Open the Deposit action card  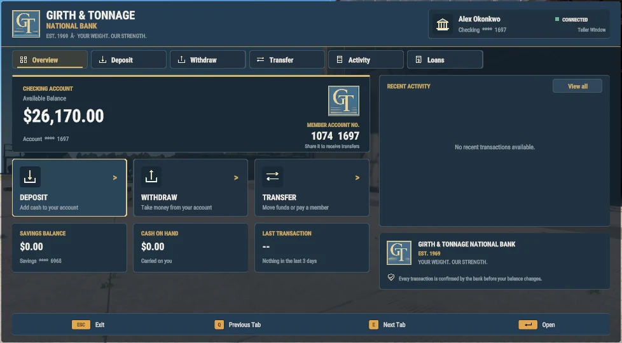pos(69,188)
